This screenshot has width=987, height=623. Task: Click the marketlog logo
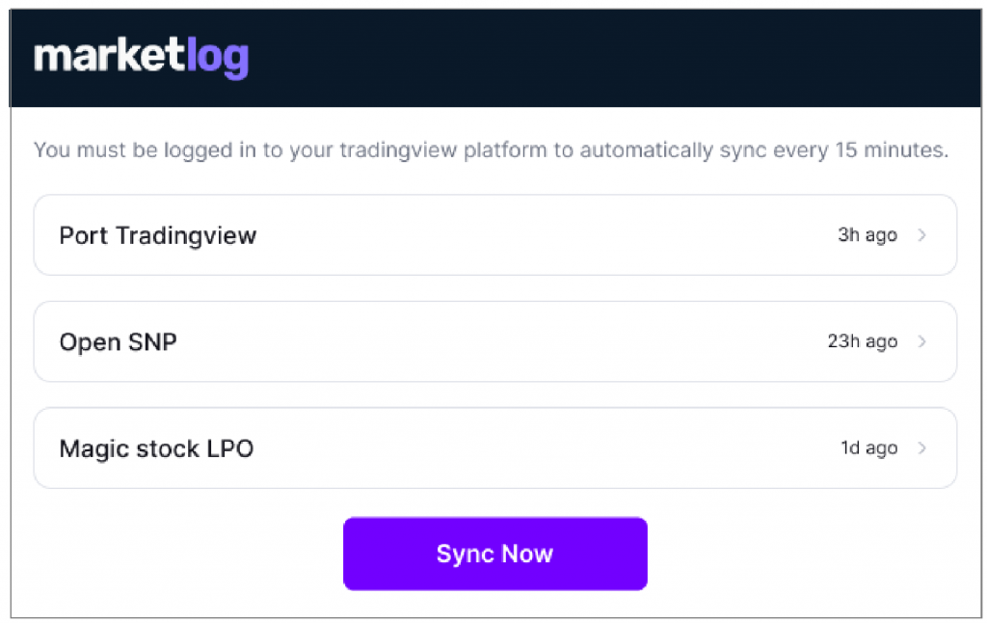tap(141, 57)
